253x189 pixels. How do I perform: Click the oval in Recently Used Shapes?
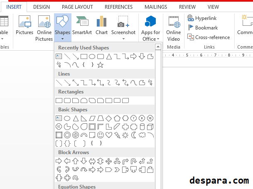tap(92, 56)
